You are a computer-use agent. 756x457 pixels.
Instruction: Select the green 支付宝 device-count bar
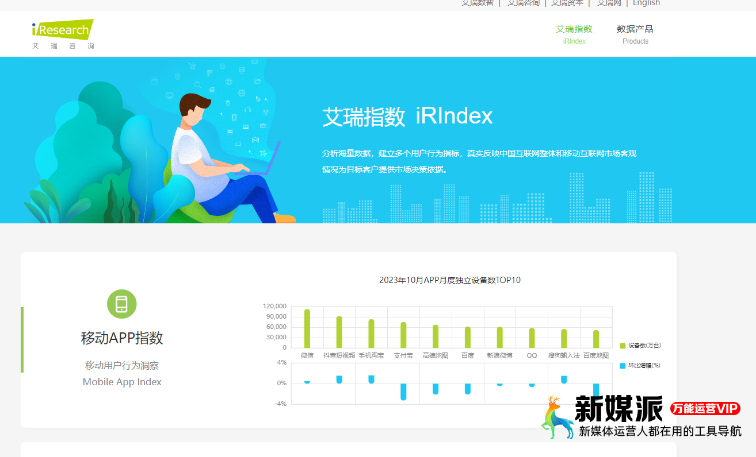(x=403, y=335)
